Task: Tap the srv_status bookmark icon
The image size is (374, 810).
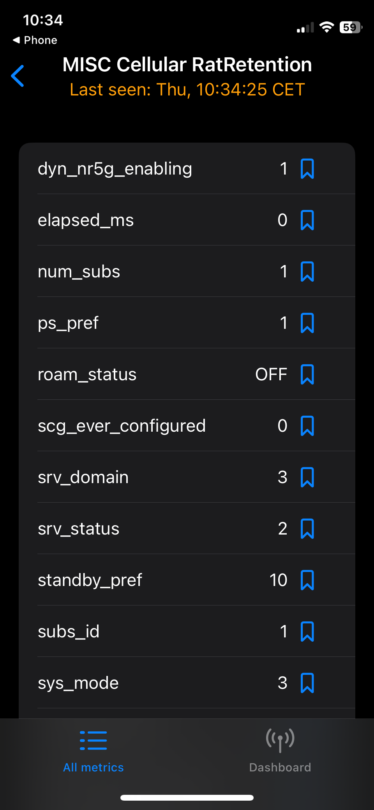Action: click(307, 529)
